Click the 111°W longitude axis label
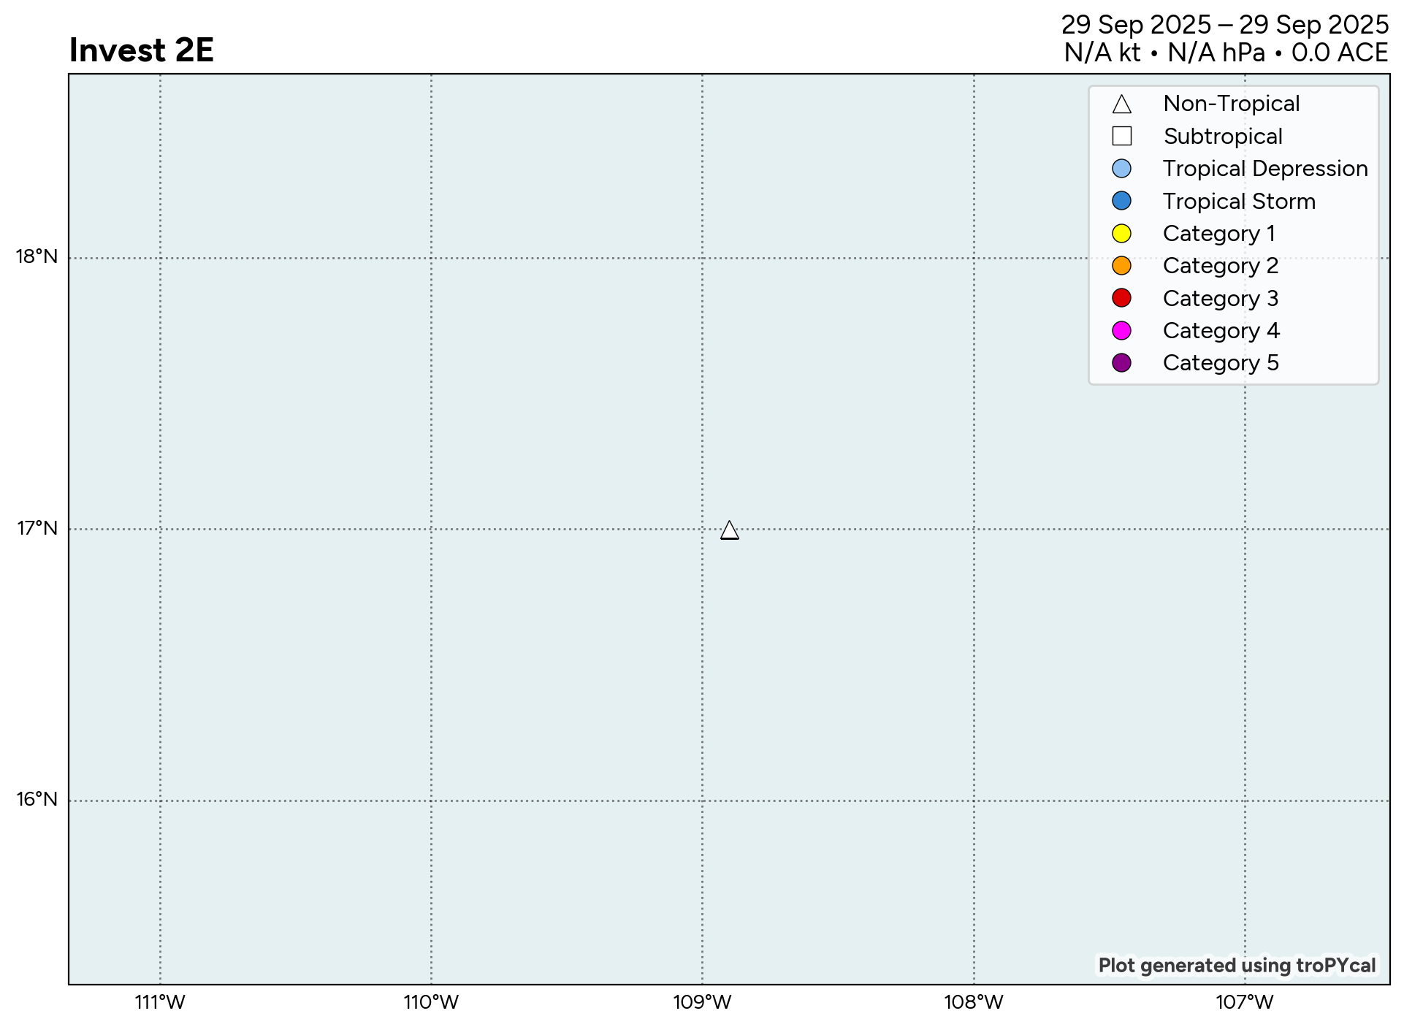1404x1027 pixels. 160,1003
